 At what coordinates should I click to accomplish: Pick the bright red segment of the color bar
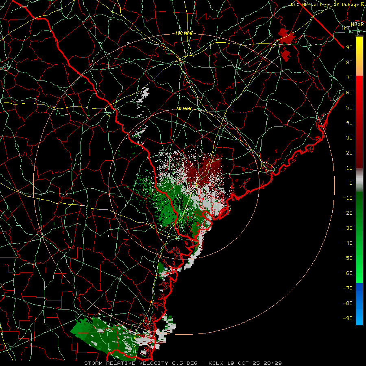[x=359, y=85]
